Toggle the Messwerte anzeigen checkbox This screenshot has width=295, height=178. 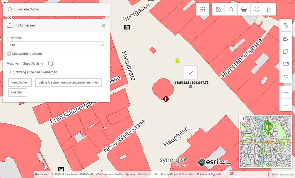(9, 54)
